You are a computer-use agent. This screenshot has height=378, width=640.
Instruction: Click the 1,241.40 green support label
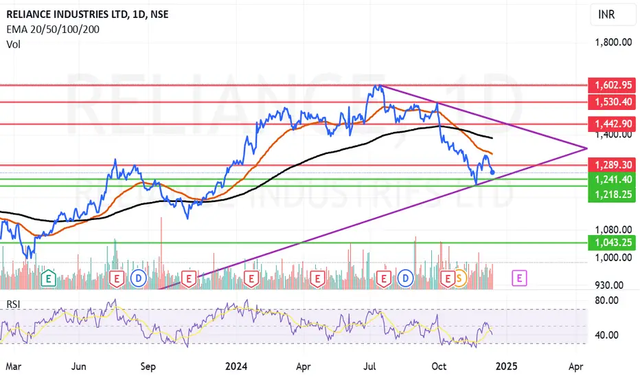click(612, 179)
